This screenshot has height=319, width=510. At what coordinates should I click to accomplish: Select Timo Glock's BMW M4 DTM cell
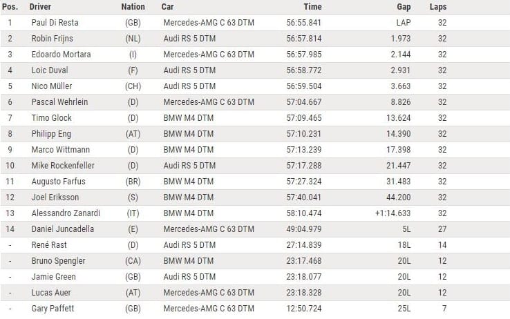click(189, 118)
